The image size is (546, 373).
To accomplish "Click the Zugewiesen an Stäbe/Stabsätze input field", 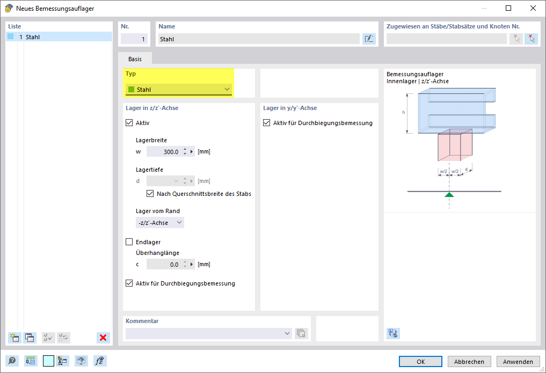I will click(447, 39).
